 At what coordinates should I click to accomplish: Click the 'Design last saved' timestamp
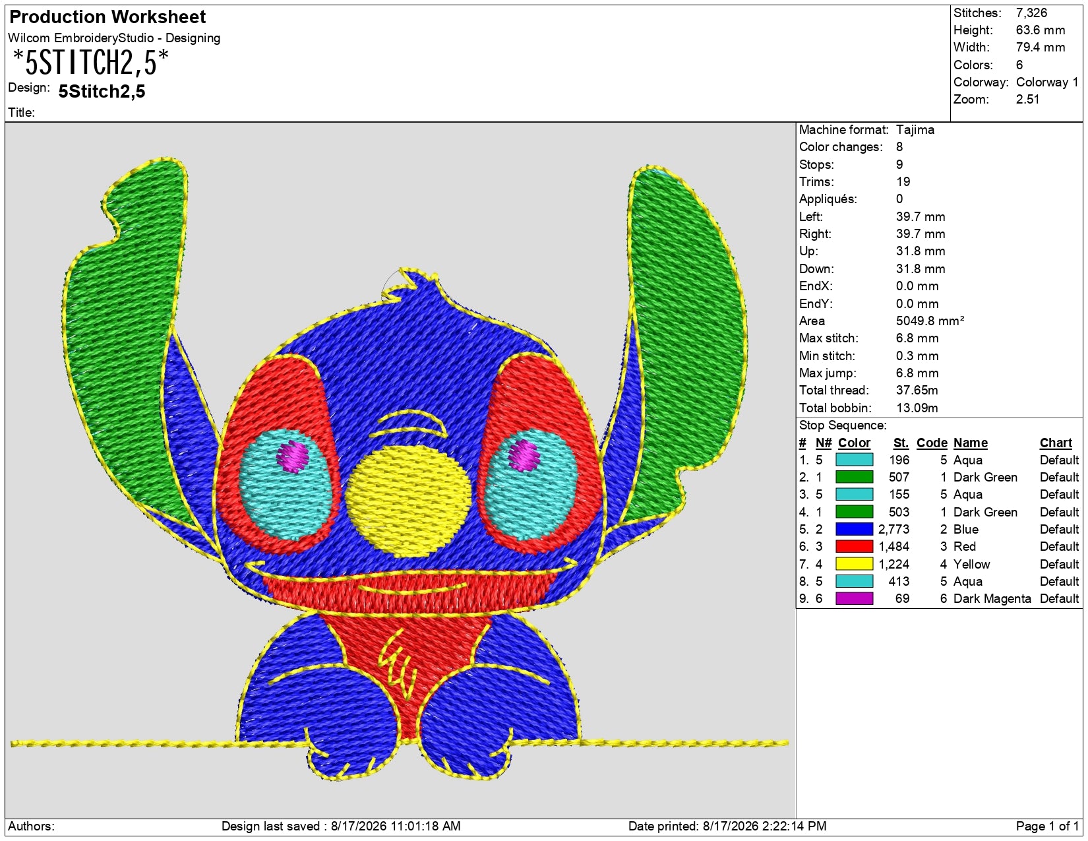coord(341,826)
